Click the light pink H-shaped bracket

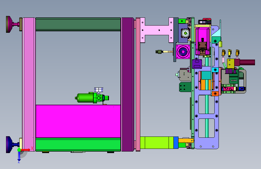157,30
